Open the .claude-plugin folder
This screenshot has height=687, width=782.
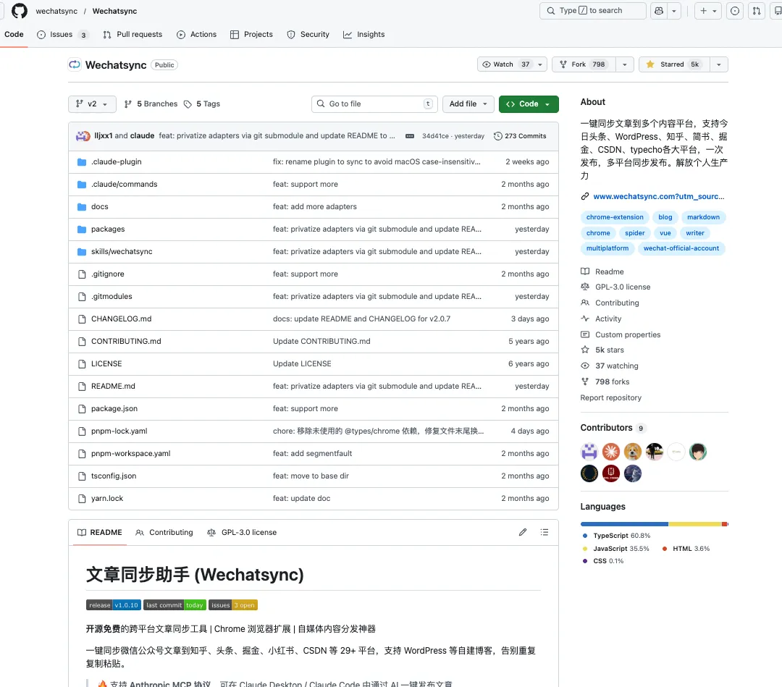coord(116,161)
